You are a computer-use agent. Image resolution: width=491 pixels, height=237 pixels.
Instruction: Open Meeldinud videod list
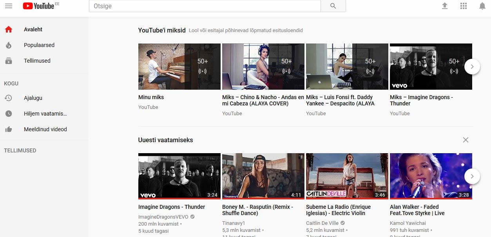[x=44, y=129]
